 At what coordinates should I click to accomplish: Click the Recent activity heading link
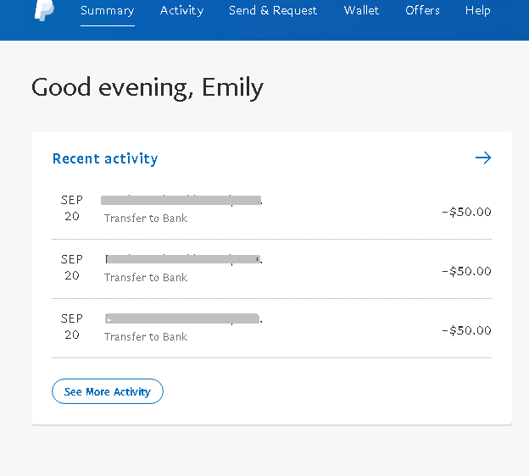coord(105,158)
